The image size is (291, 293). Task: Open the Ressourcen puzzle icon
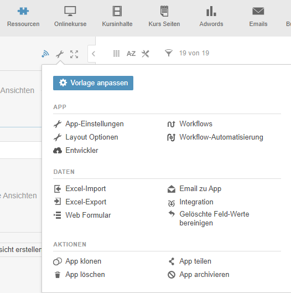(23, 11)
